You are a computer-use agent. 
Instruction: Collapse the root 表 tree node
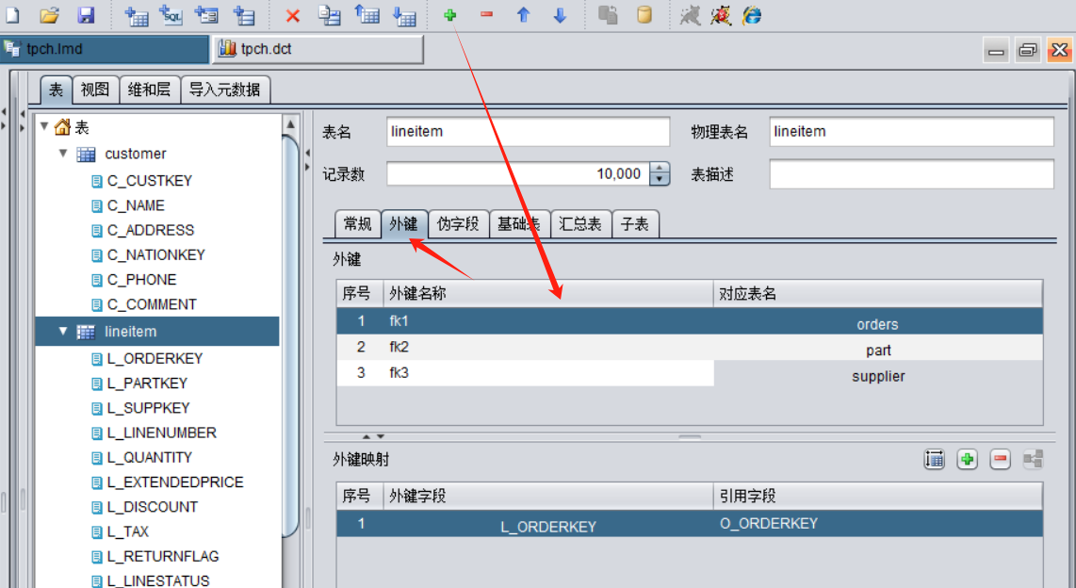(44, 126)
